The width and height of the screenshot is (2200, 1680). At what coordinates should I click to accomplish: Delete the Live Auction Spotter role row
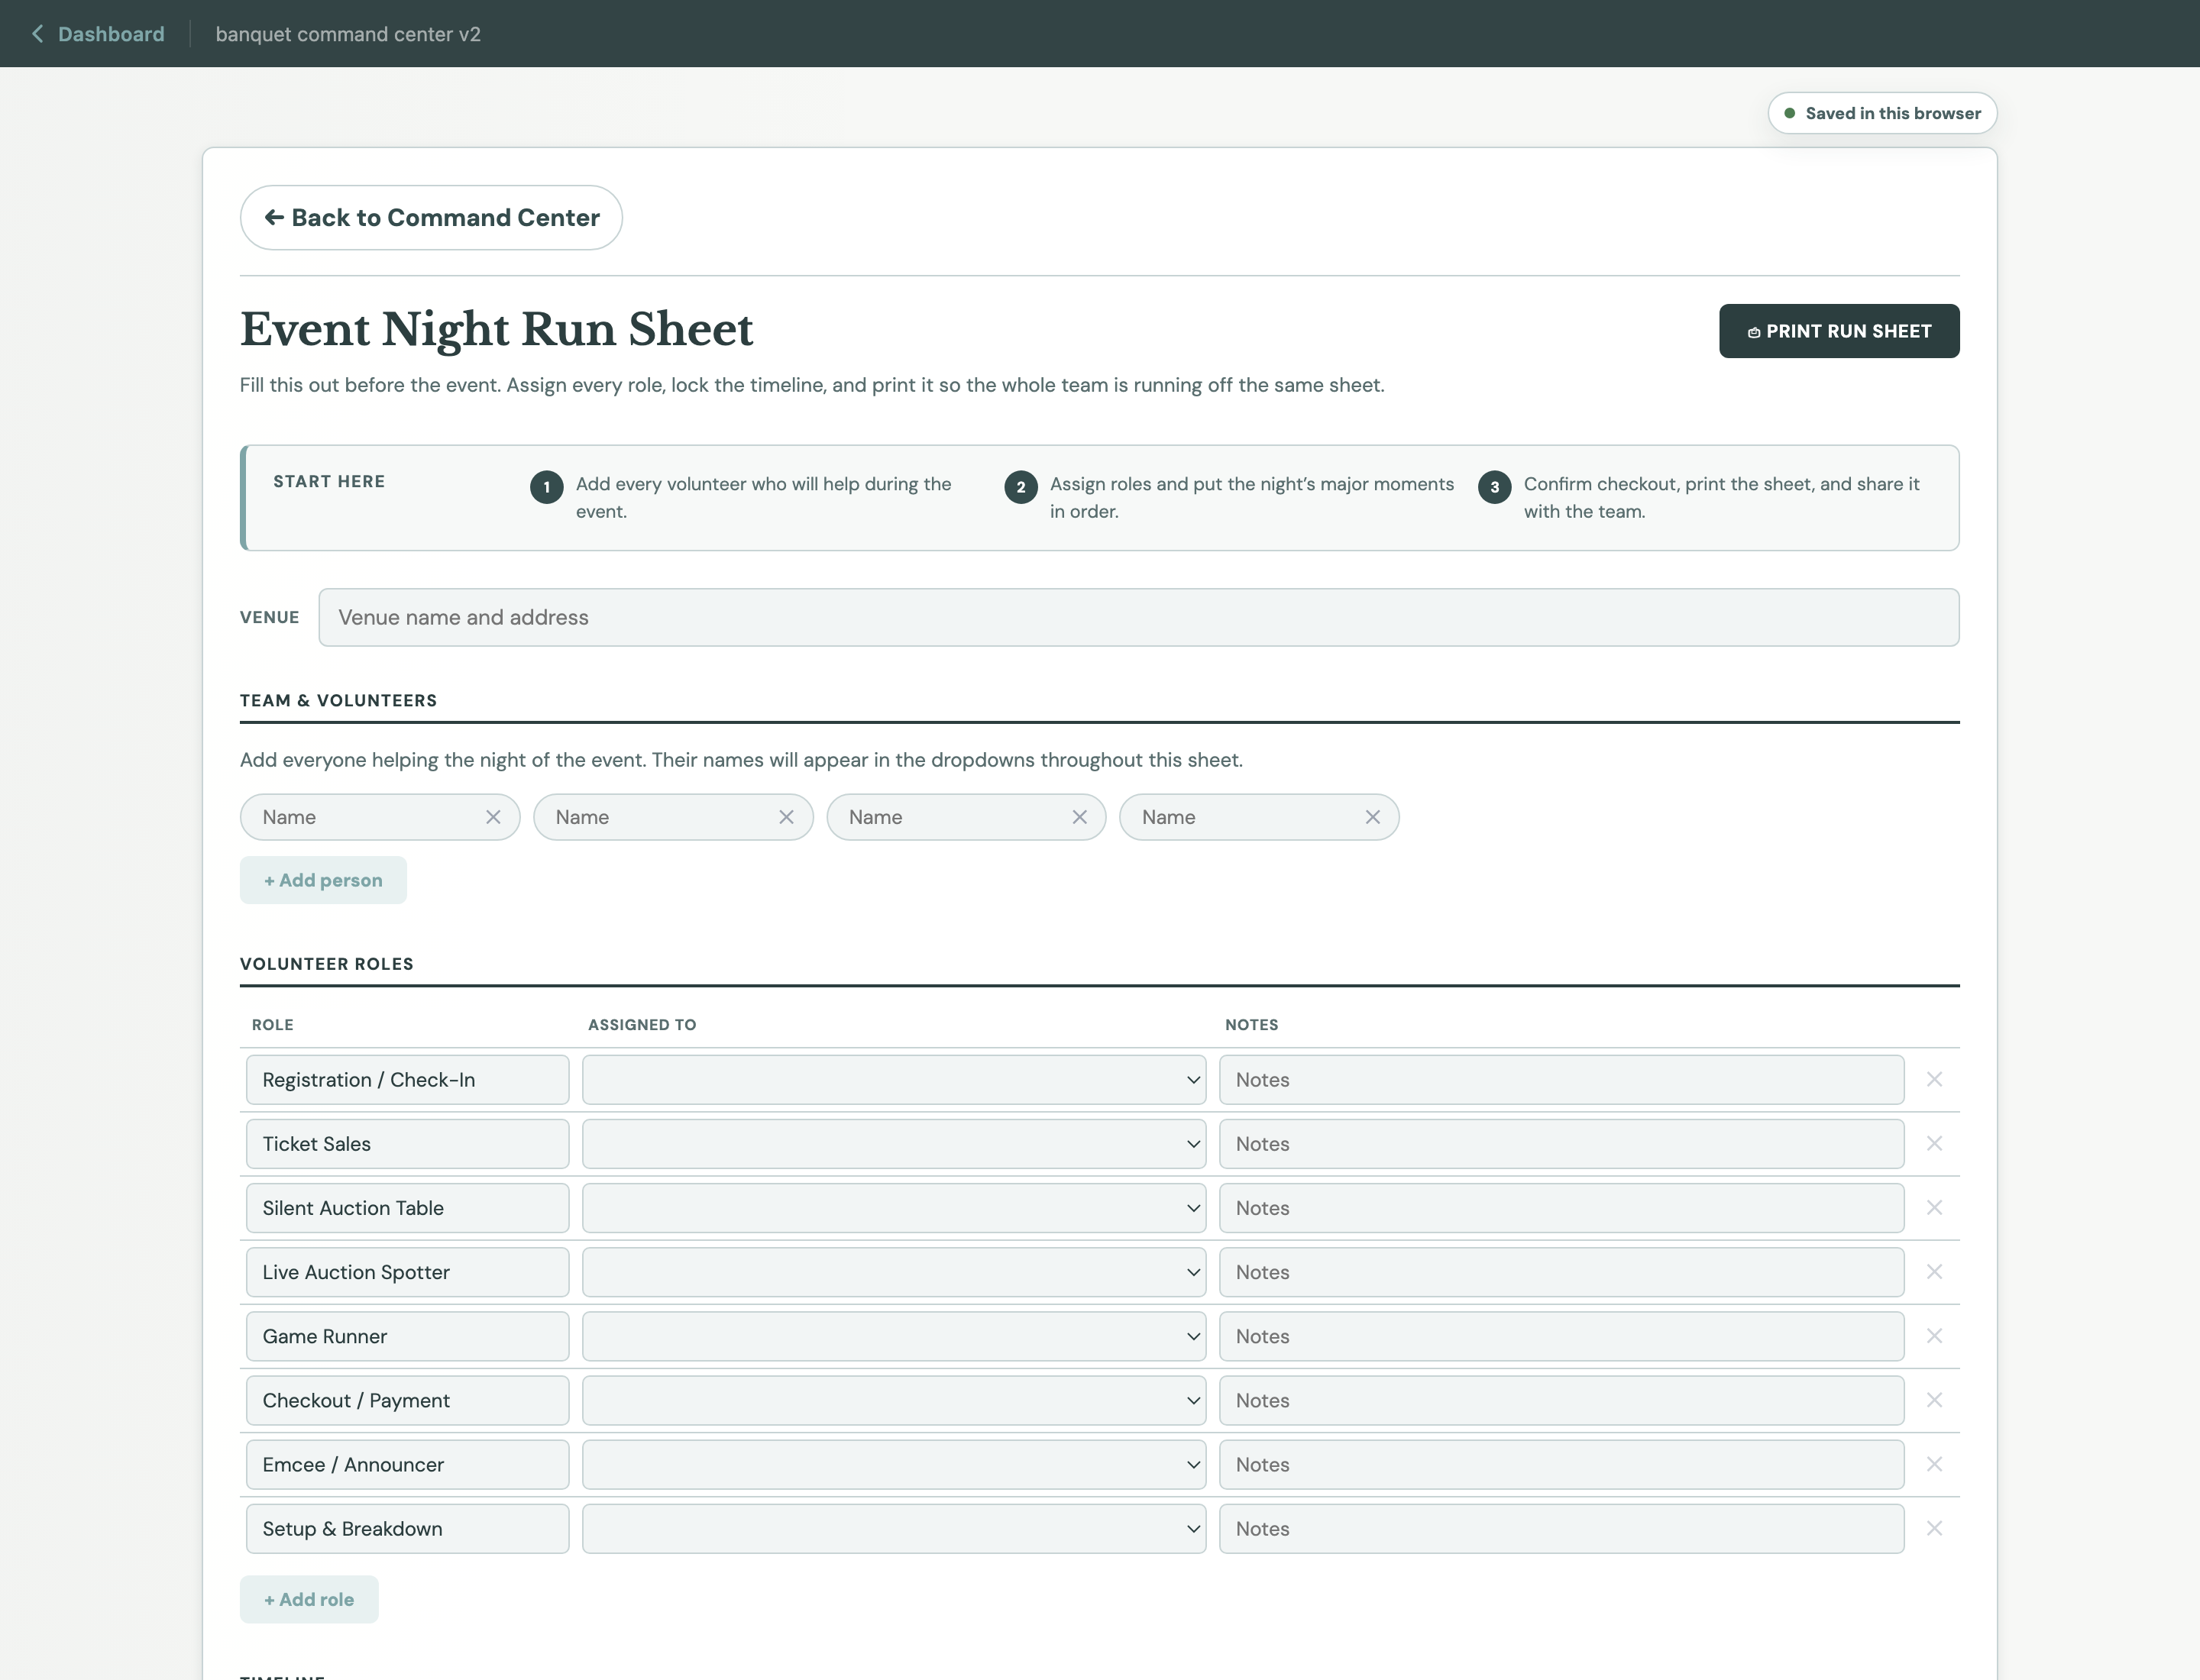coord(1934,1272)
